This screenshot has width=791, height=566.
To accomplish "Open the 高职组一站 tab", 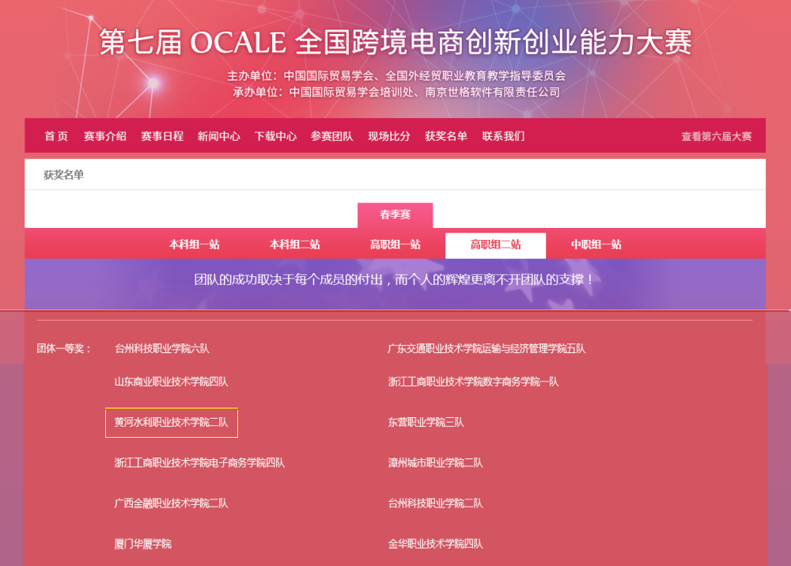I will (395, 245).
